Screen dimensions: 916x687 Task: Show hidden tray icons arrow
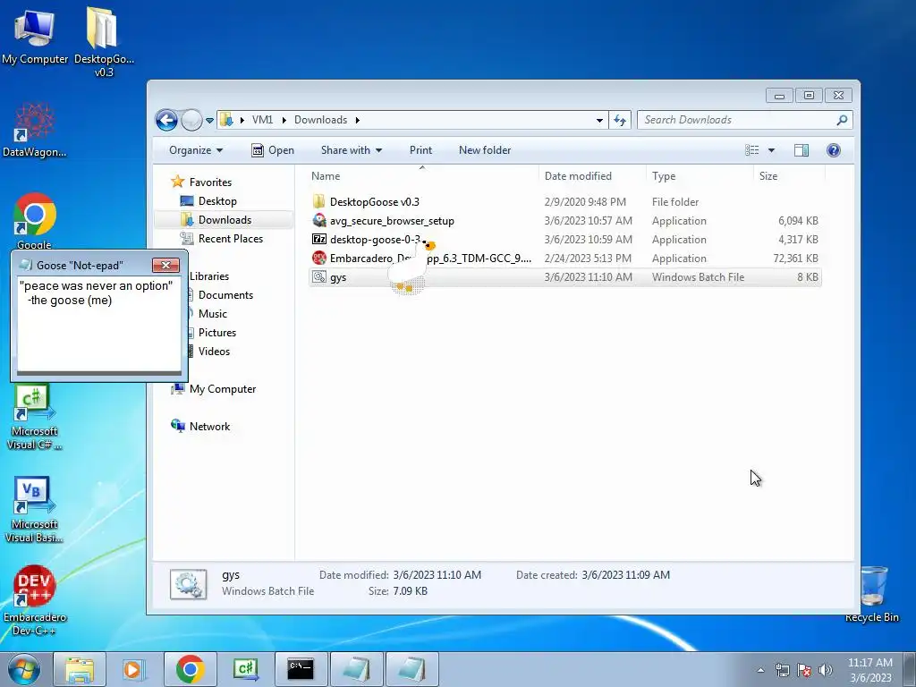click(x=760, y=670)
